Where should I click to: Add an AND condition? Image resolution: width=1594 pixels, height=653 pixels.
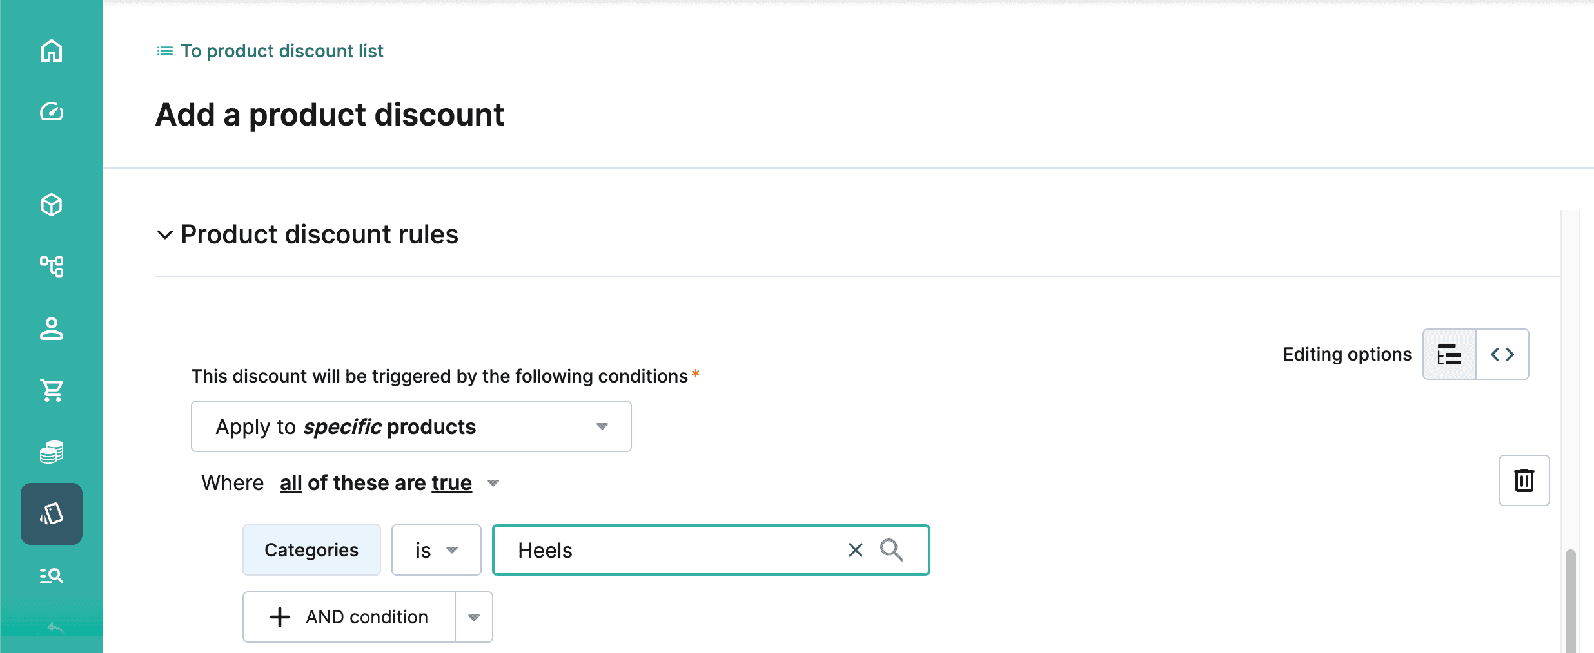point(349,617)
